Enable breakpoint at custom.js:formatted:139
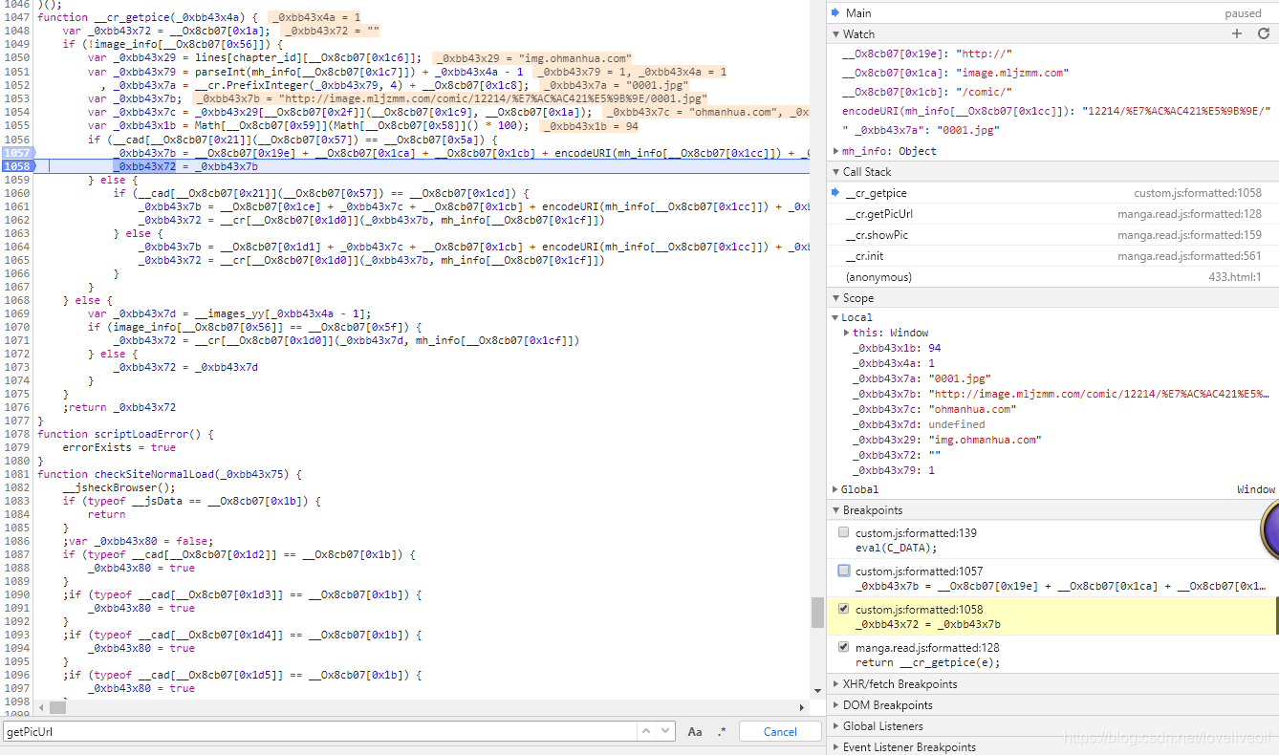Image resolution: width=1279 pixels, height=755 pixels. coord(843,532)
